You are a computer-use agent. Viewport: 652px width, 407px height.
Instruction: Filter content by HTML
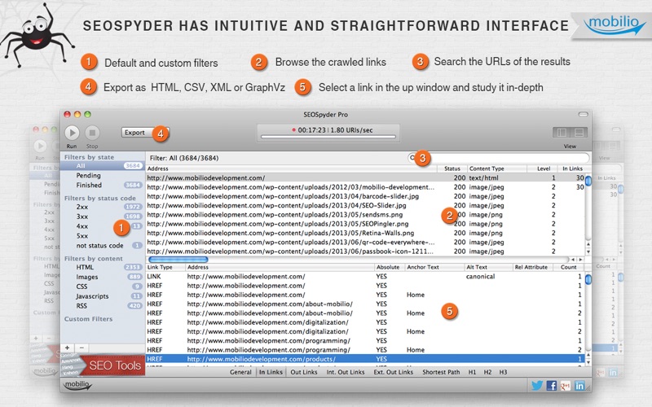103,268
